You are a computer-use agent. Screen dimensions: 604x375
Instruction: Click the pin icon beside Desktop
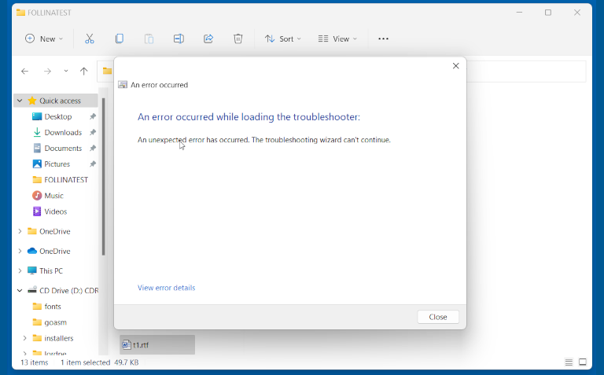[93, 116]
